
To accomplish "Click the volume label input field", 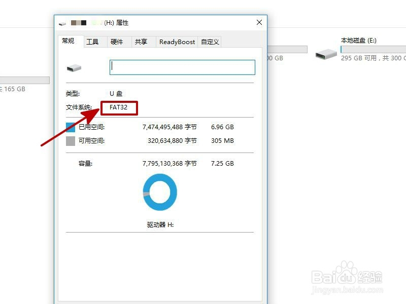I will (182, 66).
